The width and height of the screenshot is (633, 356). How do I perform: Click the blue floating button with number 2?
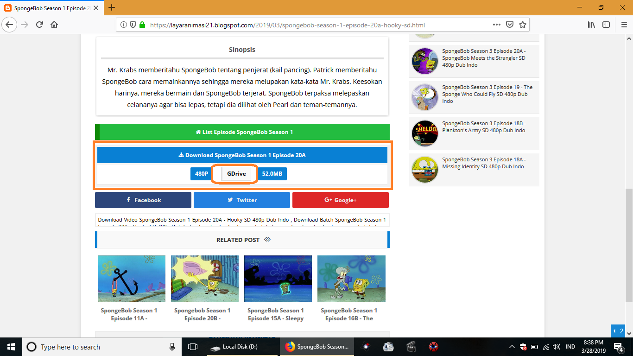[x=618, y=331]
